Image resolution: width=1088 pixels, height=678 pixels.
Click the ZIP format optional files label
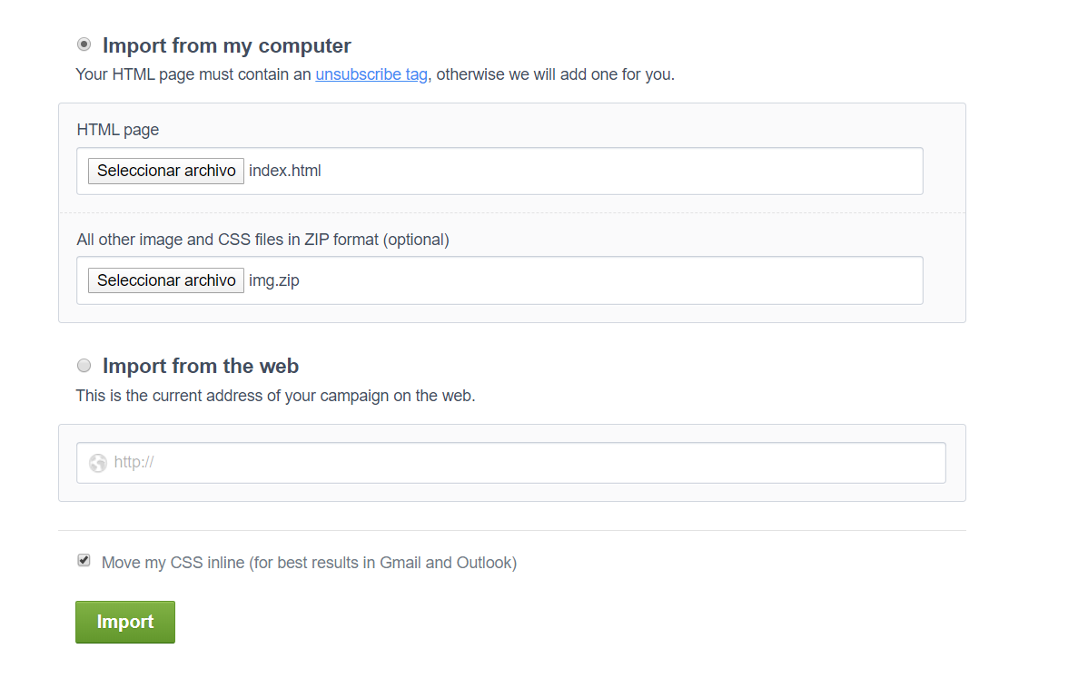(262, 239)
